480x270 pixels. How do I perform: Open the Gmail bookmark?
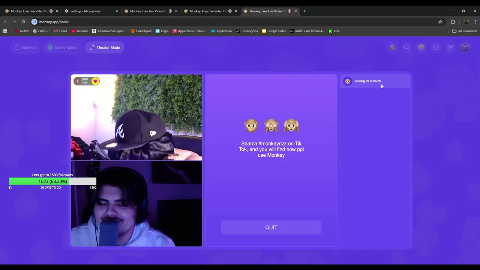point(60,31)
